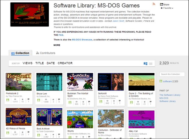
Task: Click the by Titus France SA creator text
Action: (14, 96)
